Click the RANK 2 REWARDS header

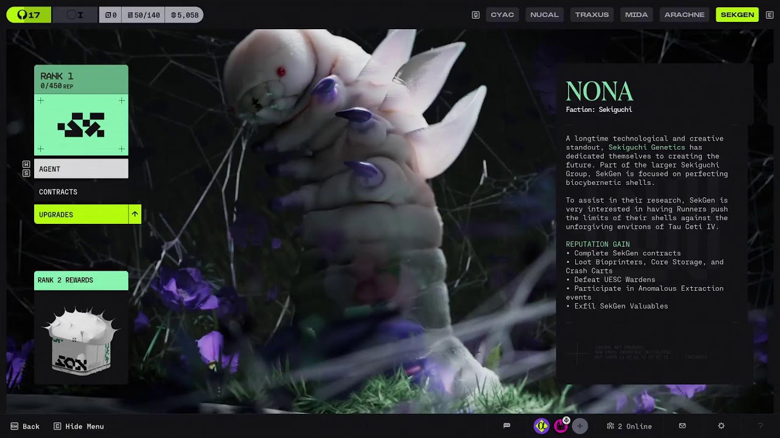pos(81,280)
